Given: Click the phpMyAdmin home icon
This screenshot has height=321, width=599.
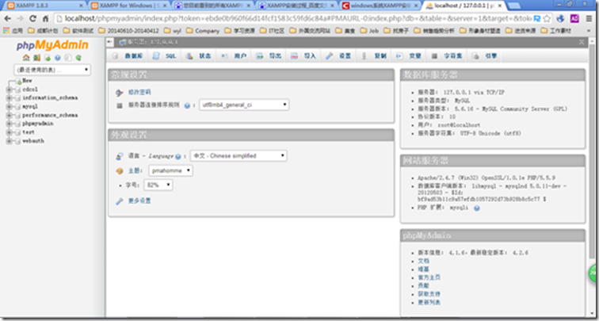Looking at the screenshot, I should click(x=26, y=58).
